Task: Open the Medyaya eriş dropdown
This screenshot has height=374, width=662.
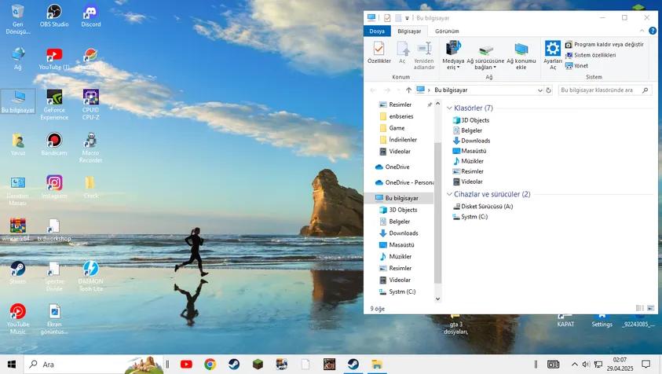Action: [453, 56]
